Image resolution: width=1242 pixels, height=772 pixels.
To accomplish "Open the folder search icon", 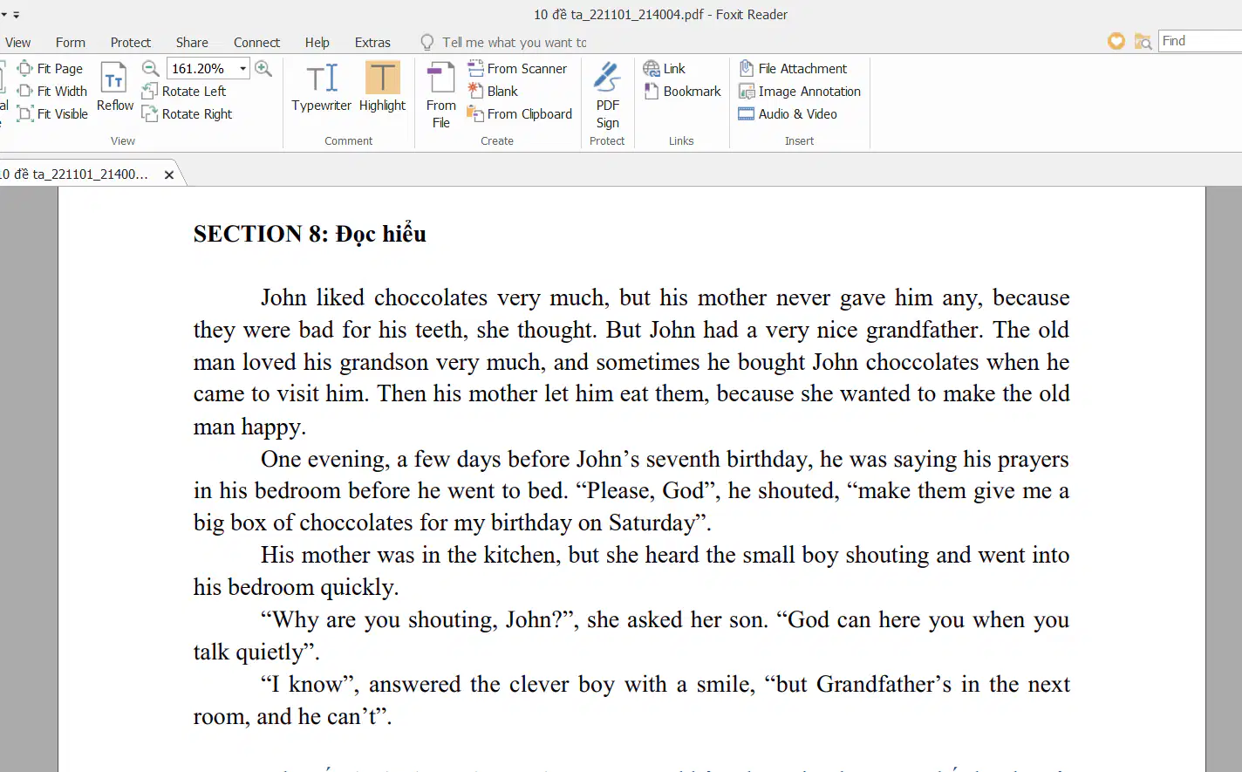I will [1143, 41].
